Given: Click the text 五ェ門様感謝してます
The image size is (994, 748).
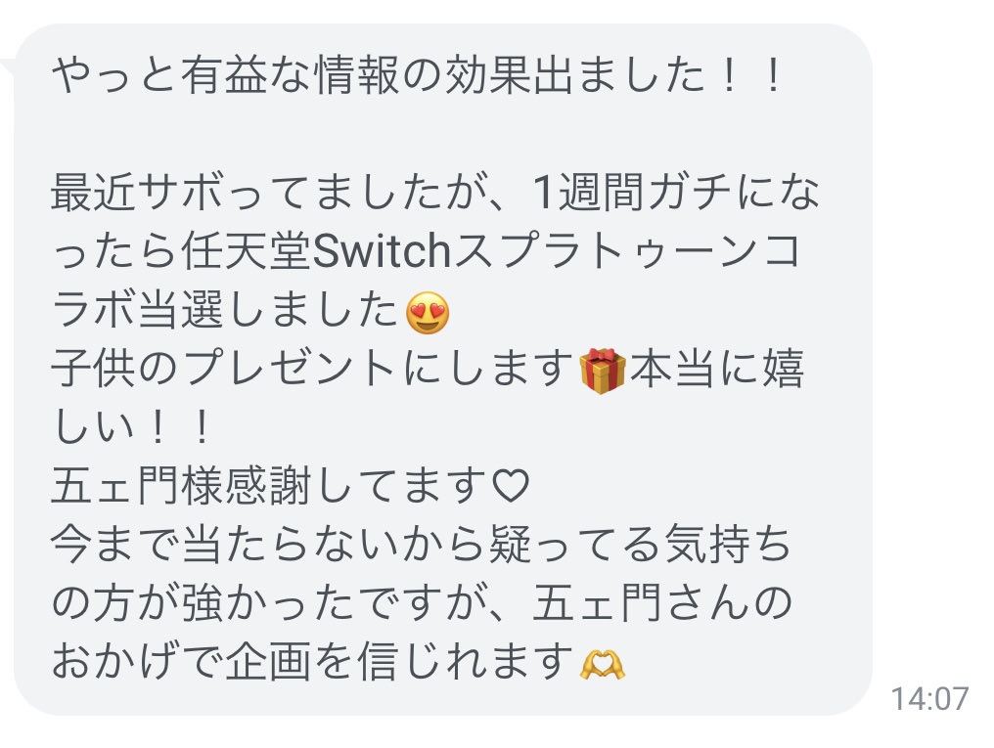Looking at the screenshot, I should [269, 486].
